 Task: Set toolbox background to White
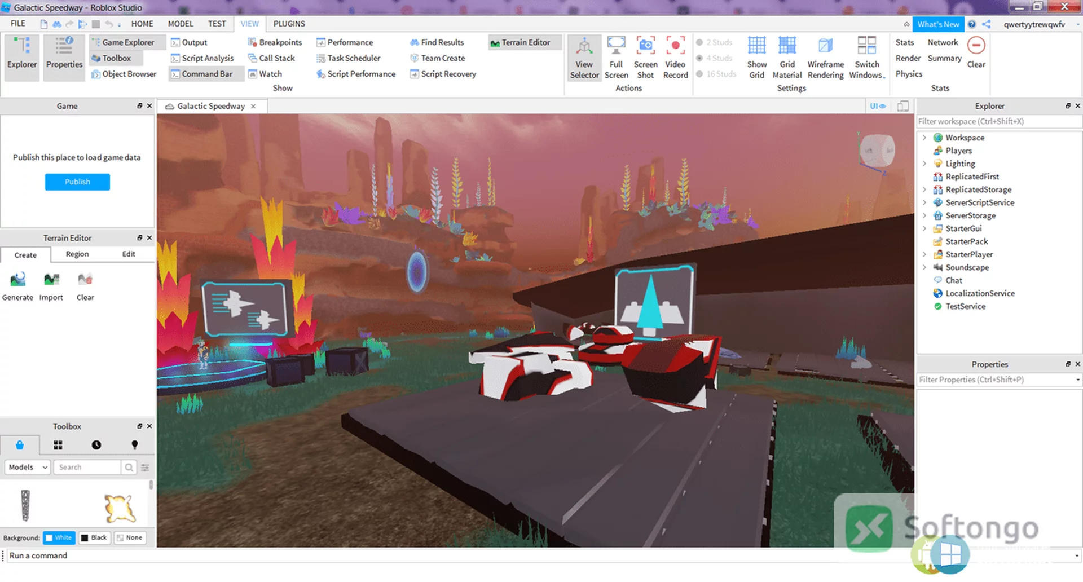tap(59, 537)
